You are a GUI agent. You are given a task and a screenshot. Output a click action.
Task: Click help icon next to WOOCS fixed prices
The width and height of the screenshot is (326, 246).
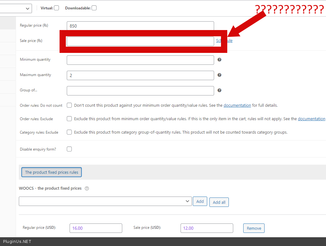point(87,188)
